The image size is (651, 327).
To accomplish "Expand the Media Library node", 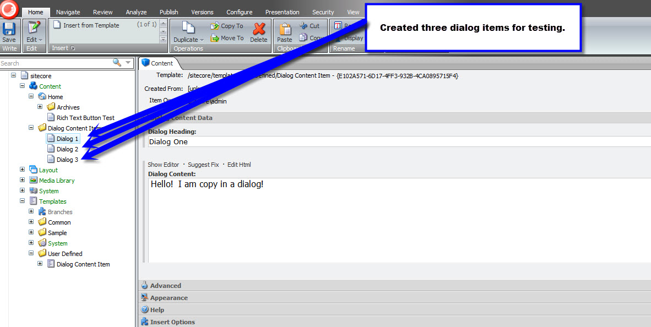I will click(x=23, y=181).
